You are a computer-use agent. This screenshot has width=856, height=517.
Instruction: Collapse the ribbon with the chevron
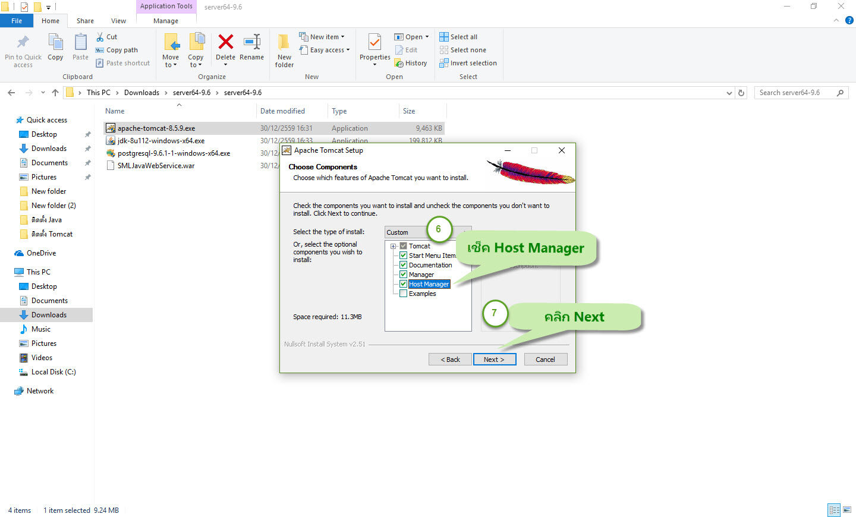coord(836,20)
